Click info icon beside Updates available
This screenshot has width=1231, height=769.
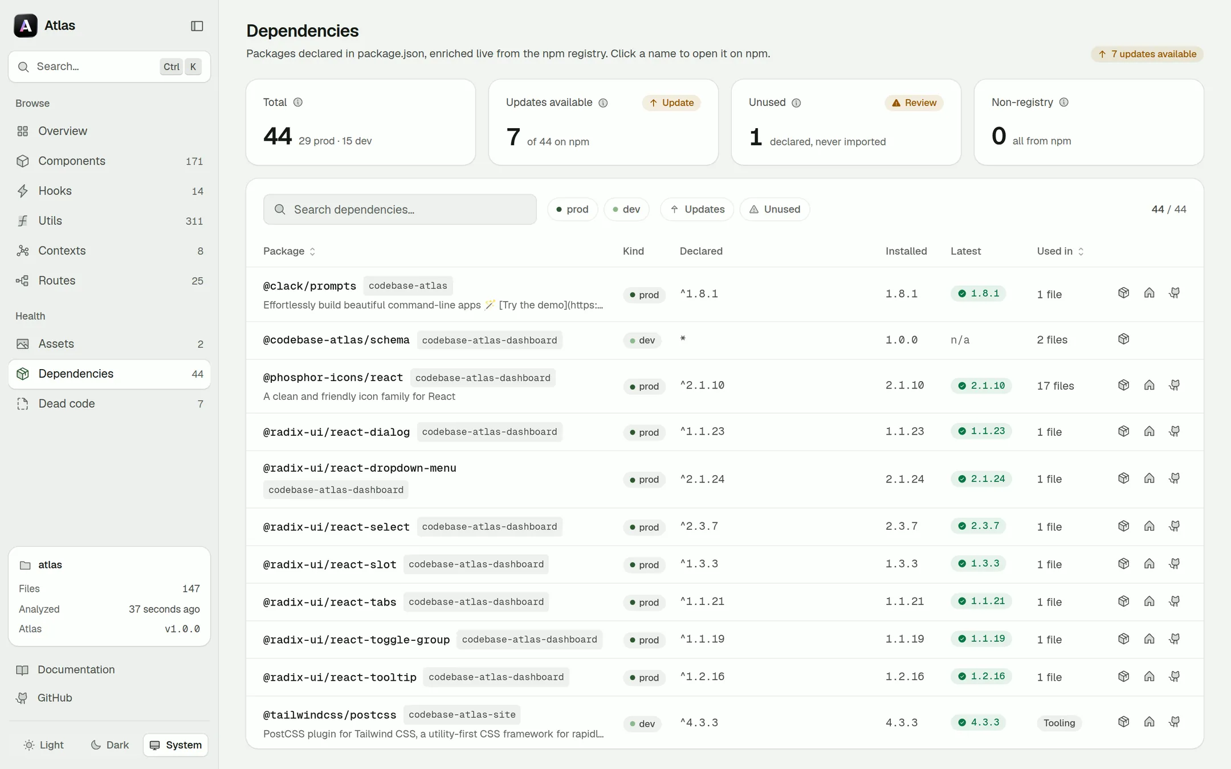(x=603, y=103)
